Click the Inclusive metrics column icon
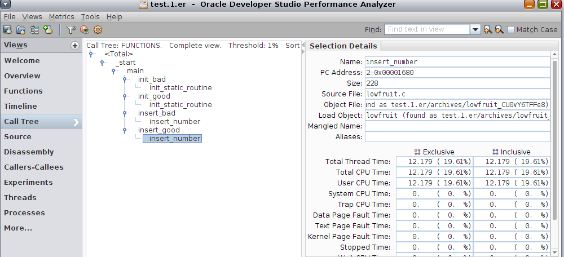The height and width of the screenshot is (257, 564). point(495,152)
